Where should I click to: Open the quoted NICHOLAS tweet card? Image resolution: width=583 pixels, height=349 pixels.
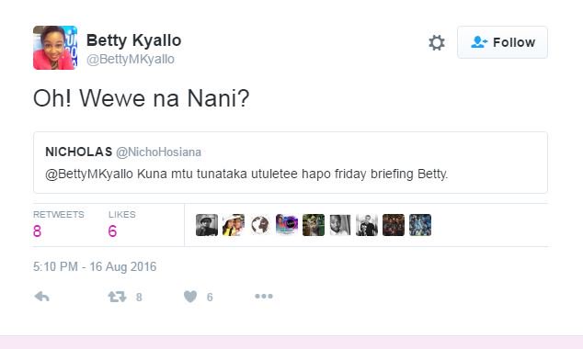point(291,163)
